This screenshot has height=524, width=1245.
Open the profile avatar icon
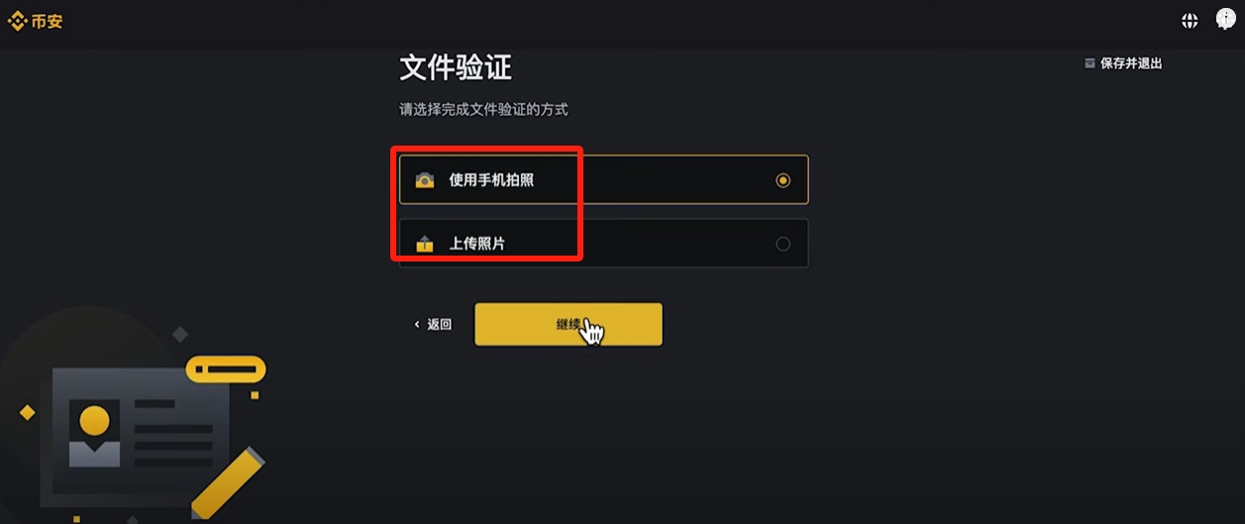(1226, 20)
